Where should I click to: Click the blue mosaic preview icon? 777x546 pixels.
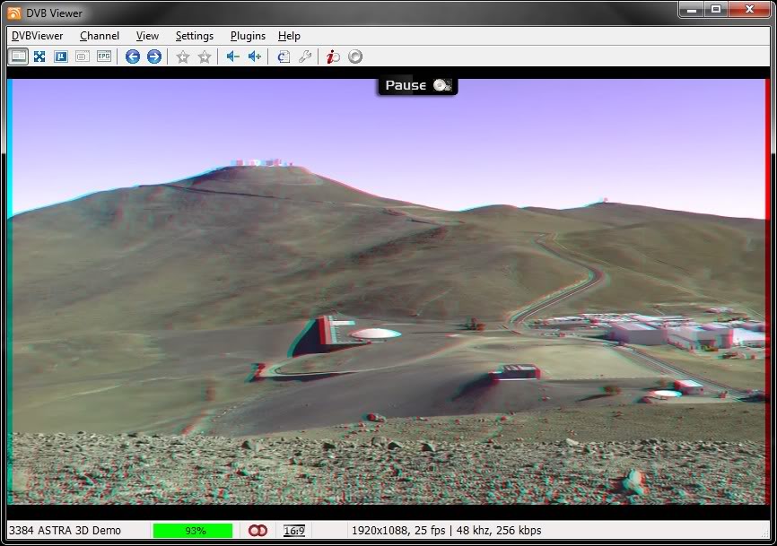pos(61,56)
